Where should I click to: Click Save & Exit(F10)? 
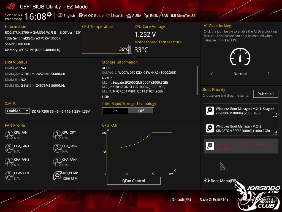(214, 200)
